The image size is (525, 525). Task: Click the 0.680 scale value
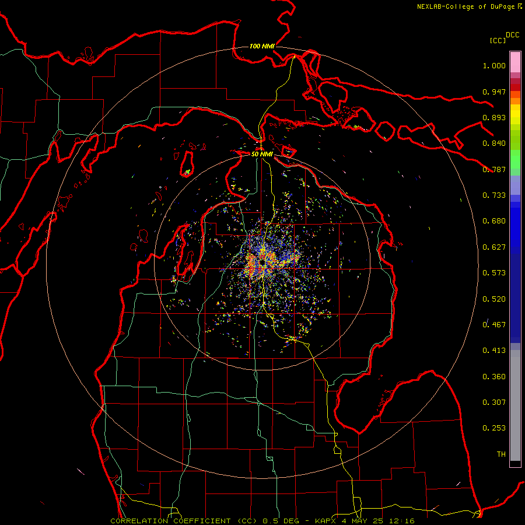[494, 221]
